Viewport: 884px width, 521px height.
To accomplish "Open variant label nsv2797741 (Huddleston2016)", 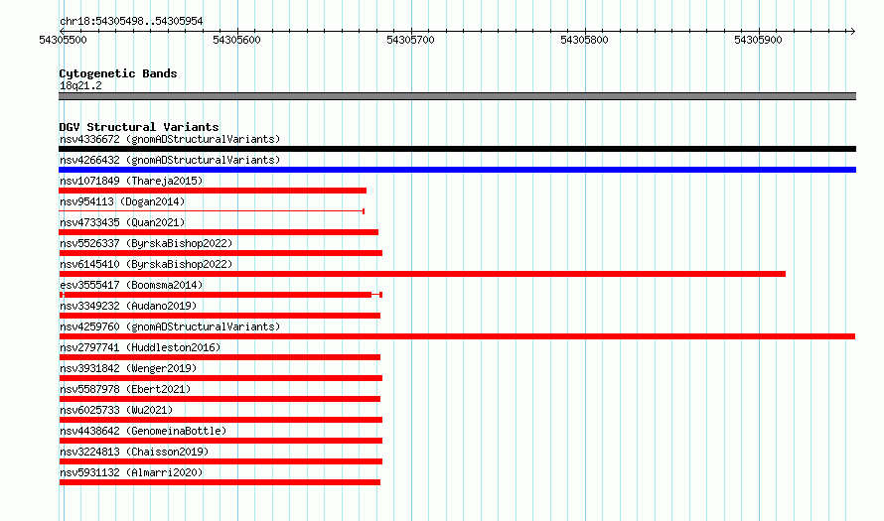I will tap(140, 347).
